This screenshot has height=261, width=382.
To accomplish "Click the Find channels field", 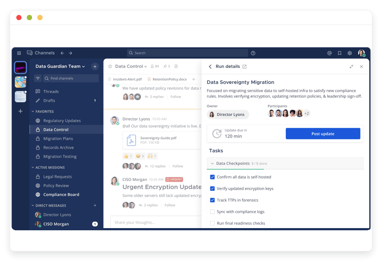I will [71, 79].
